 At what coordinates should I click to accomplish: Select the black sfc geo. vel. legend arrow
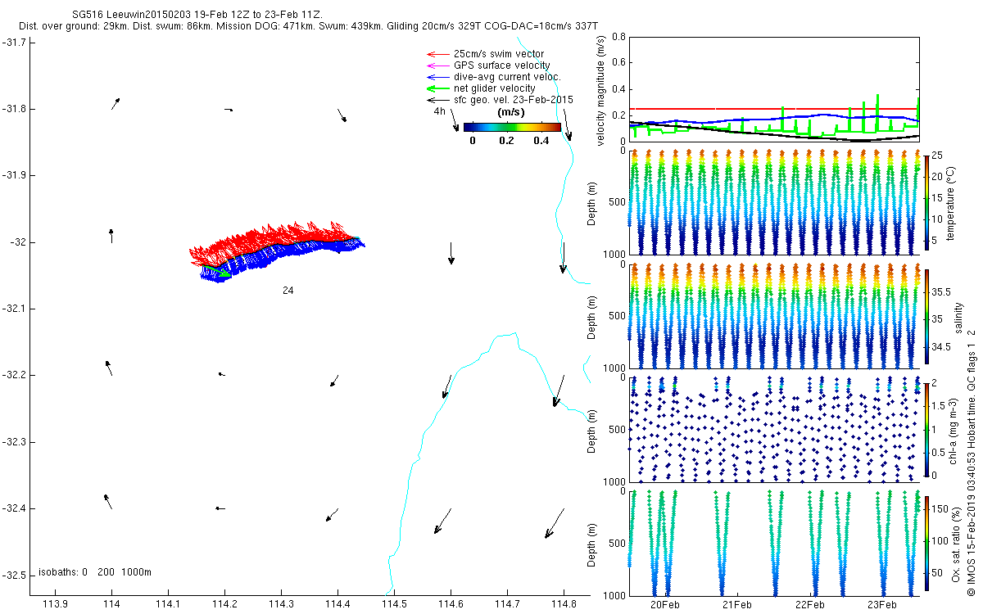(436, 100)
